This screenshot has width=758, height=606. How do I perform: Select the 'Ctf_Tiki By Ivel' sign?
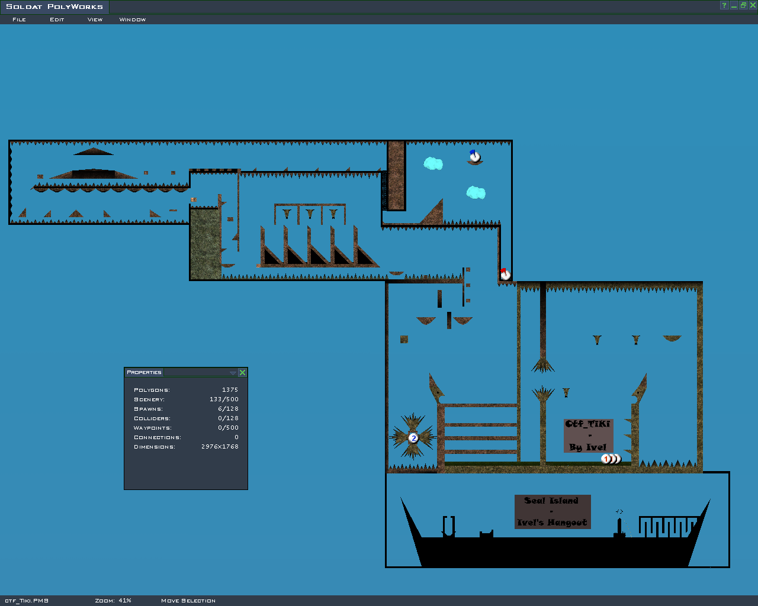pyautogui.click(x=587, y=435)
